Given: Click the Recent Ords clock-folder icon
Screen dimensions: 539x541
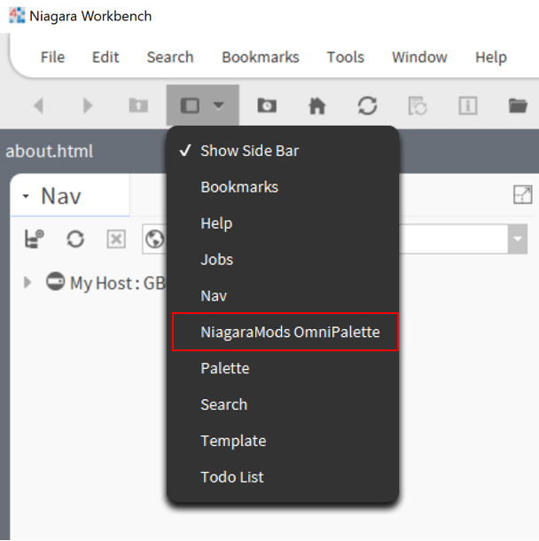Looking at the screenshot, I should click(x=267, y=106).
